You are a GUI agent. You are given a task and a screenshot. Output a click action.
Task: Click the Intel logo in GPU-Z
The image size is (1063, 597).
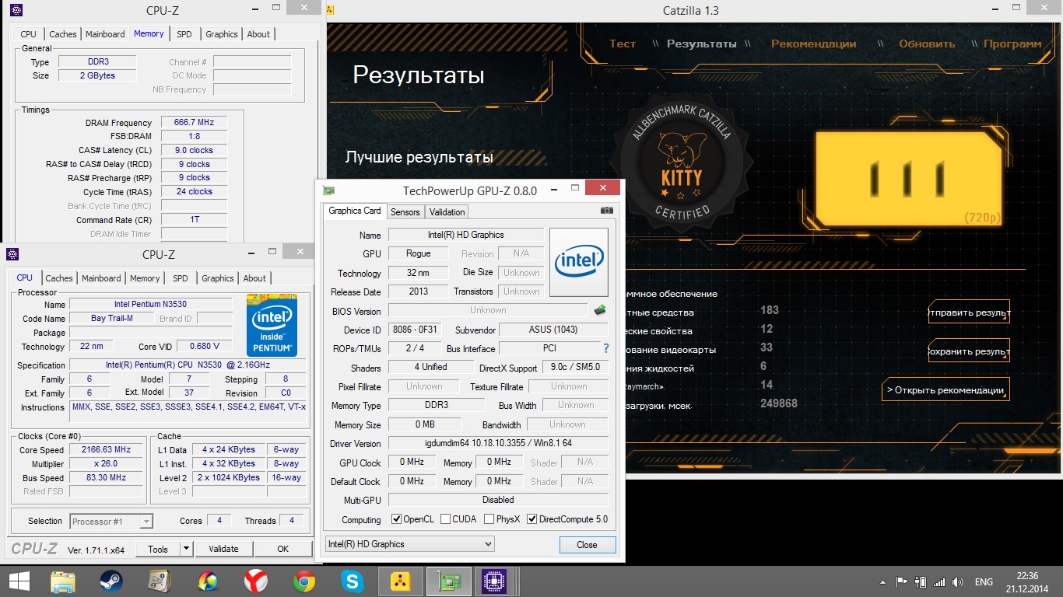click(x=579, y=262)
